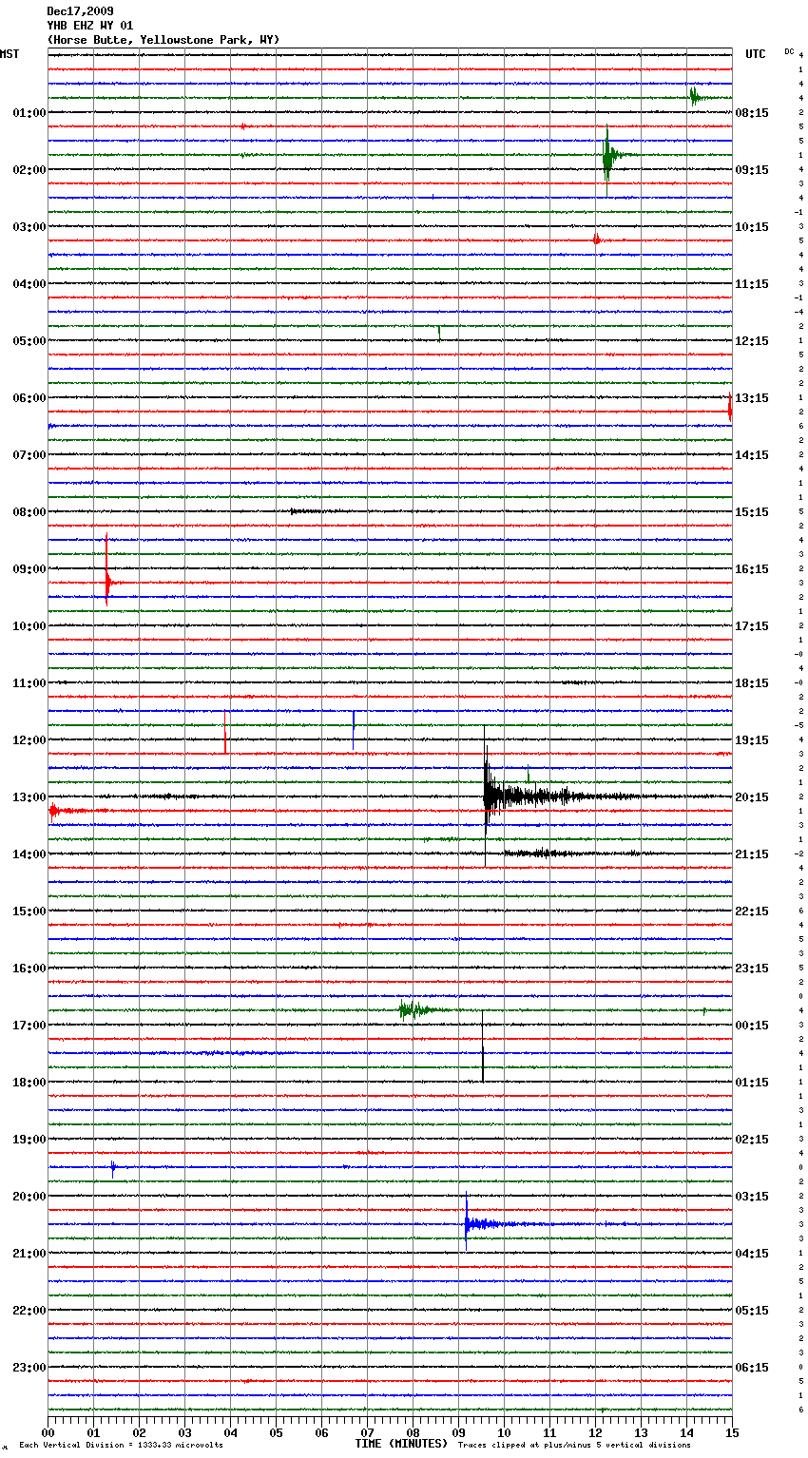Screen dimensions: 808x1458
Task: Click minute tick 03 on the bottom axis
Action: [x=184, y=1432]
